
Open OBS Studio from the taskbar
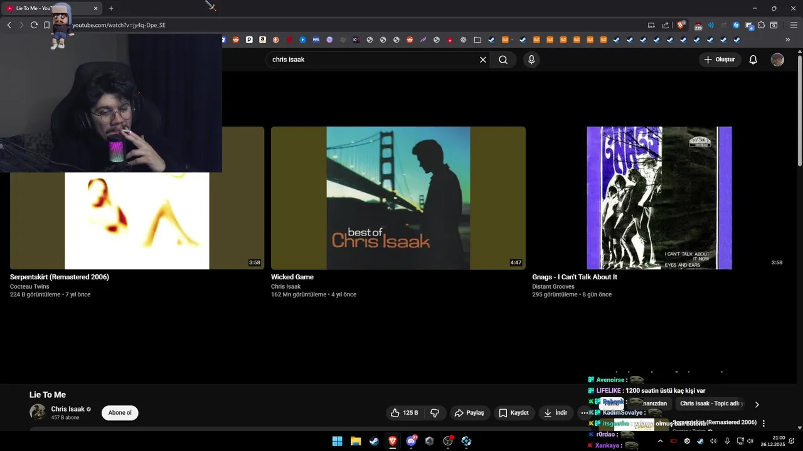[448, 441]
